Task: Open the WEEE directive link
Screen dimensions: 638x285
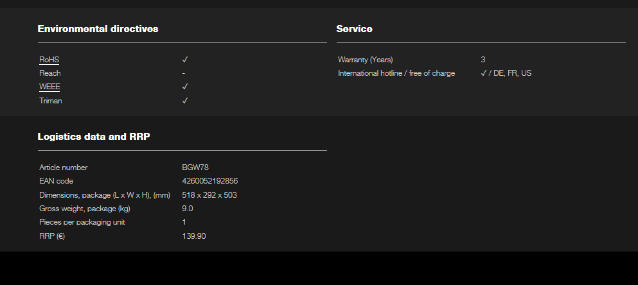Action: [50, 87]
